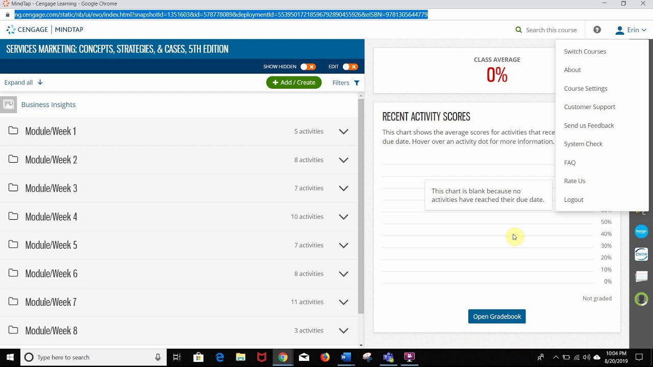Screen dimensions: 653x367
Task: Select Switch Courses from the user menu
Action: point(585,51)
